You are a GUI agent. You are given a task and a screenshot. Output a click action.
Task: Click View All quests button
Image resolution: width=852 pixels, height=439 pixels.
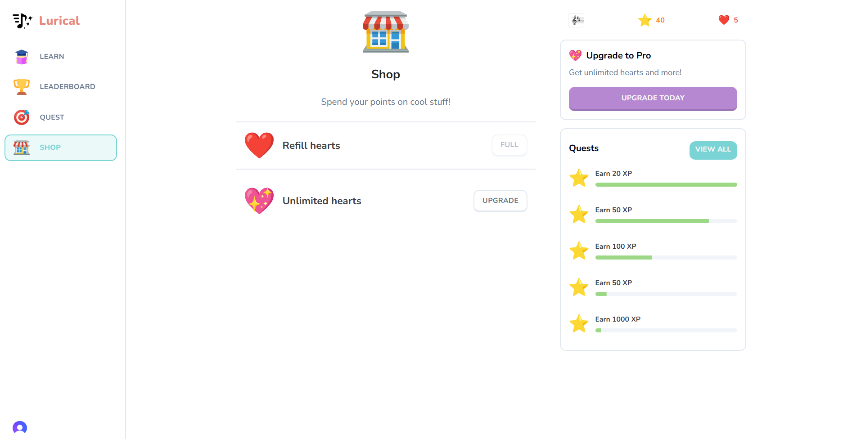pyautogui.click(x=713, y=150)
